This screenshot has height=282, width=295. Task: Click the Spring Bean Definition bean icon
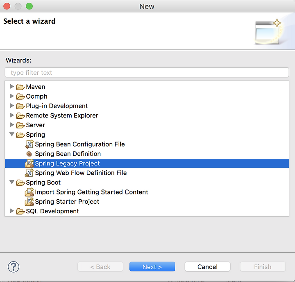[29, 154]
